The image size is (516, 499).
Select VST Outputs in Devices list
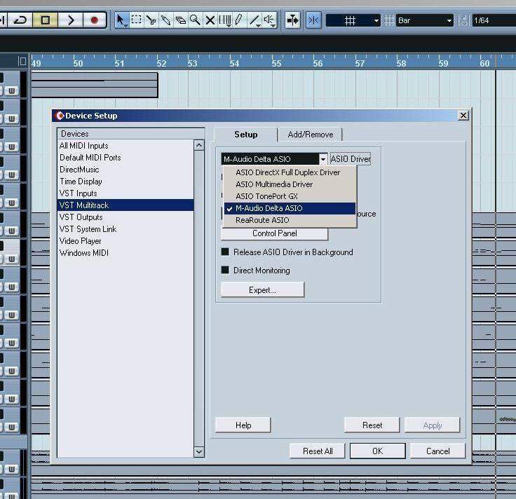coord(81,217)
